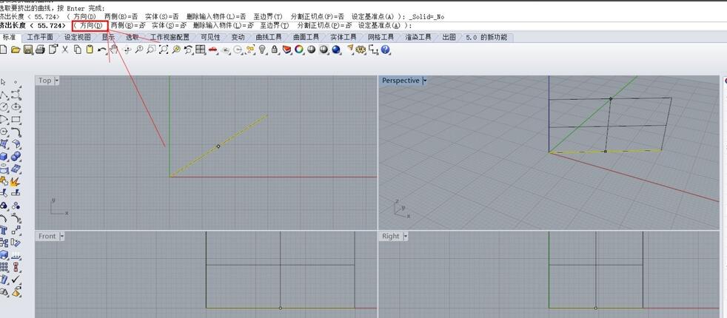
Task: Click the Zoom Extents icon
Action: (x=164, y=50)
